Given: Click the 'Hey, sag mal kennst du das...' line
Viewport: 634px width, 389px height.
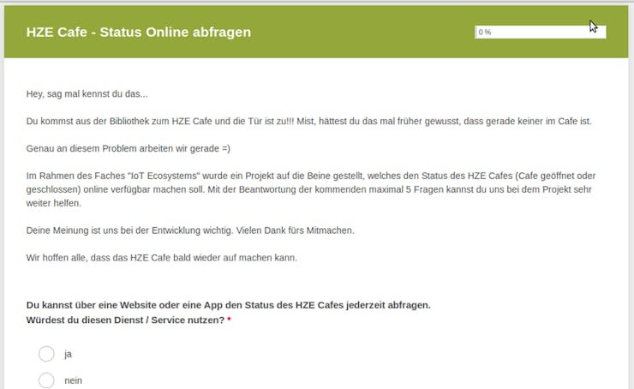Looking at the screenshot, I should pos(87,93).
